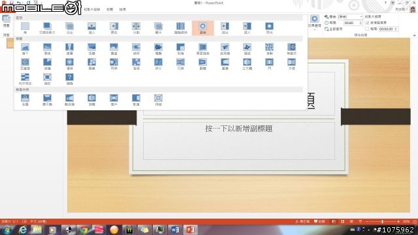Viewport: 418px width, 235px height.
Task: Apply the Split transition
Action: (137, 28)
